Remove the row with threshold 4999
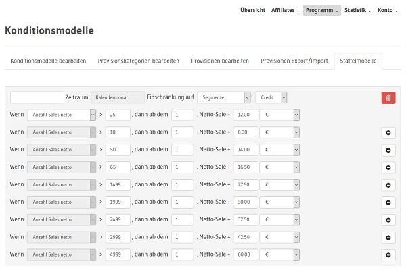The width and height of the screenshot is (406, 270). click(x=388, y=255)
